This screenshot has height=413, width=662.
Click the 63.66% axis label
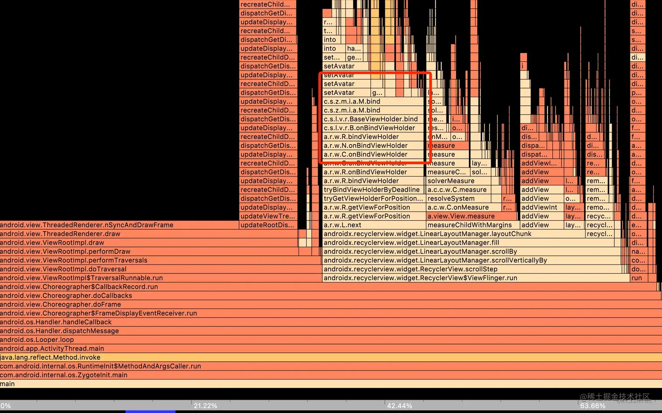593,406
